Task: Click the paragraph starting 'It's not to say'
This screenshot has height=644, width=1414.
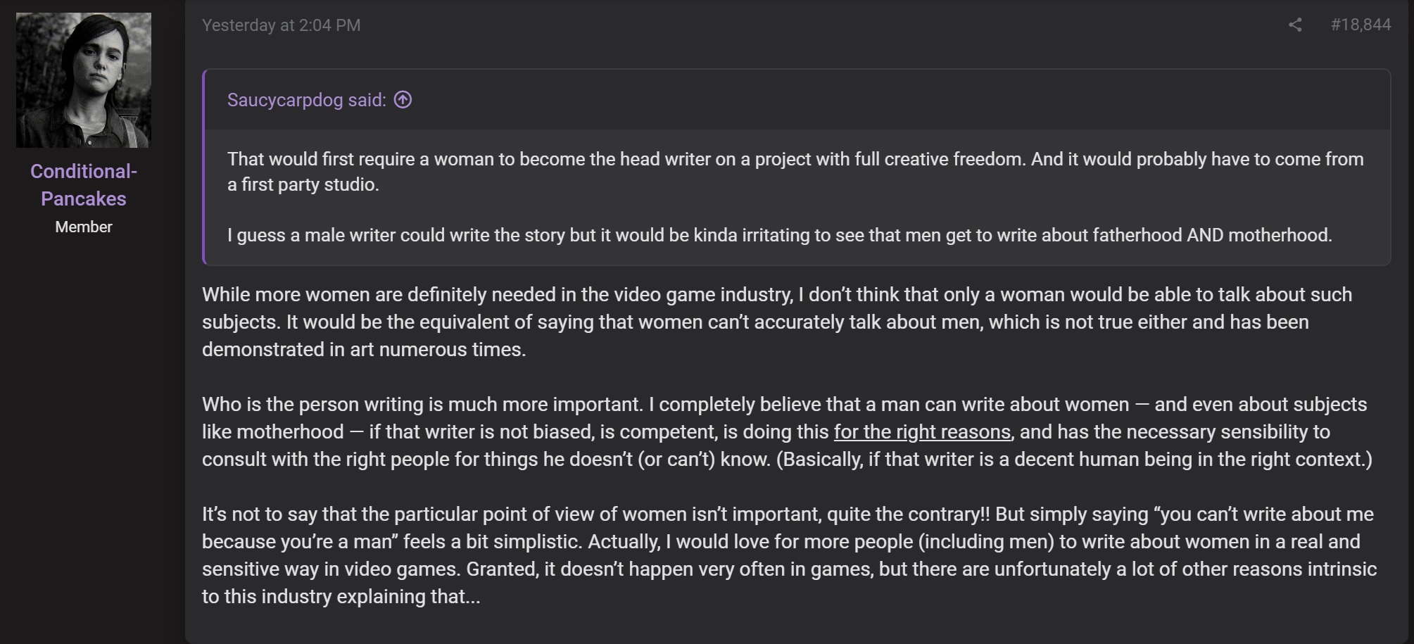Action: coord(789,555)
